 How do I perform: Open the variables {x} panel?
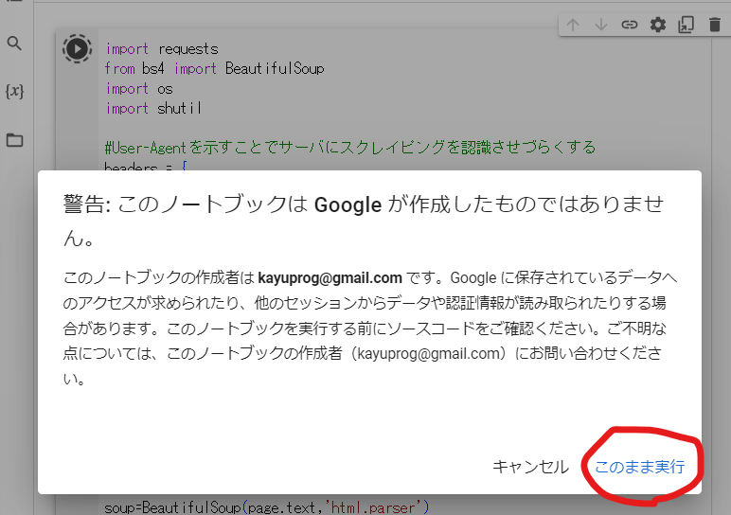coord(14,92)
